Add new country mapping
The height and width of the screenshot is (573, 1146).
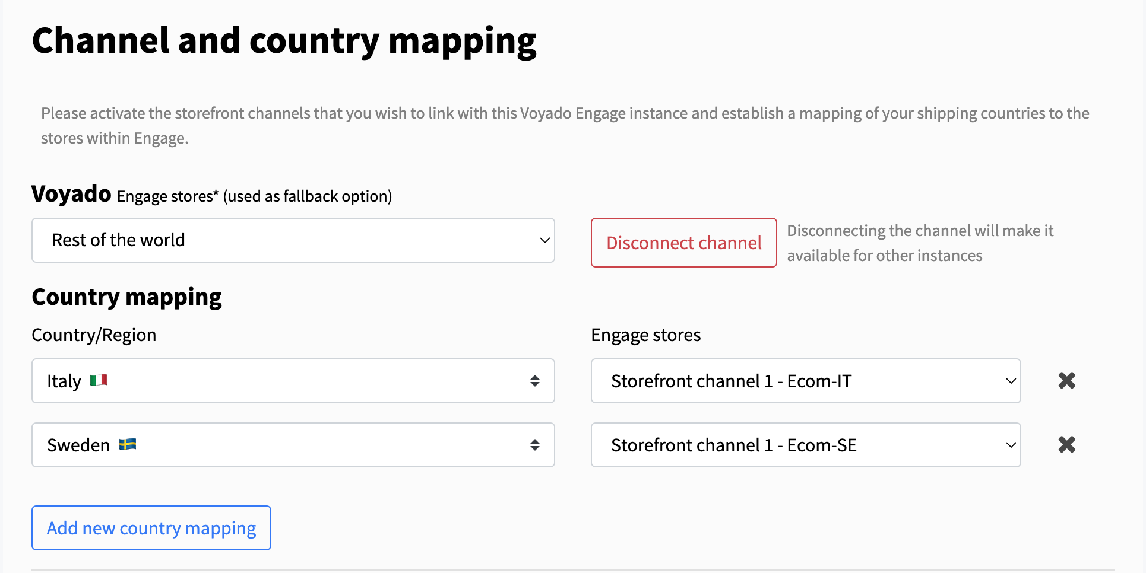(151, 528)
